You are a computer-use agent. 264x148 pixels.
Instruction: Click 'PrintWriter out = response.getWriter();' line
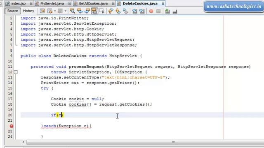[x=90, y=83]
